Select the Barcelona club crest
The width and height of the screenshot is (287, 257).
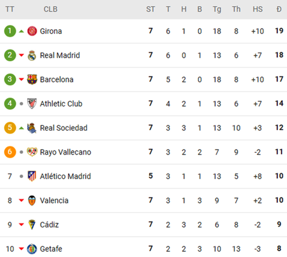point(32,79)
